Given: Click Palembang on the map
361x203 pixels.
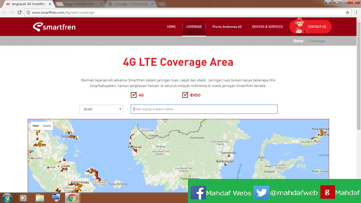Looking at the screenshot, I should pyautogui.click(x=80, y=182).
